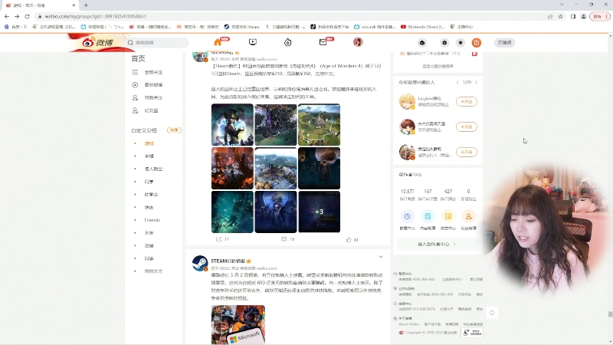
Task: Select the Friends custom group
Action: [x=152, y=220]
